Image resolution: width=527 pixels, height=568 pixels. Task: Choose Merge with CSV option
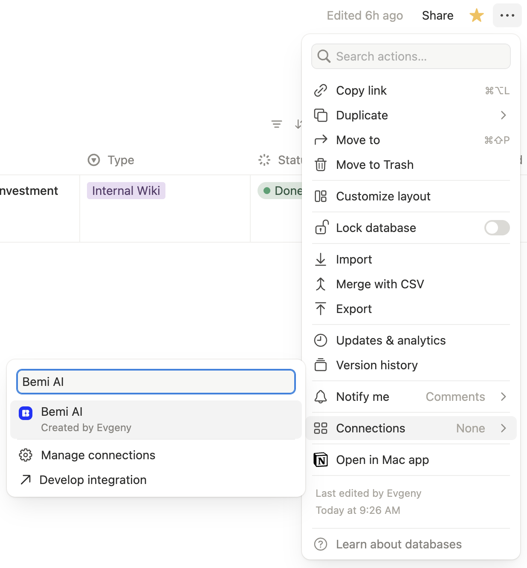(x=379, y=284)
